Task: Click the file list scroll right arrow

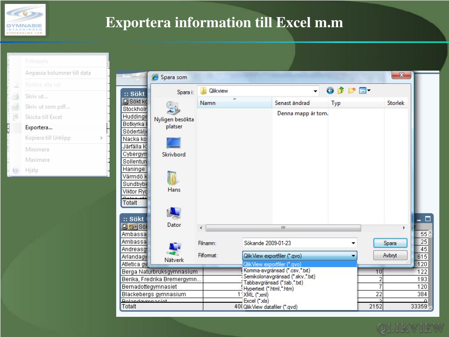Action: (x=404, y=228)
